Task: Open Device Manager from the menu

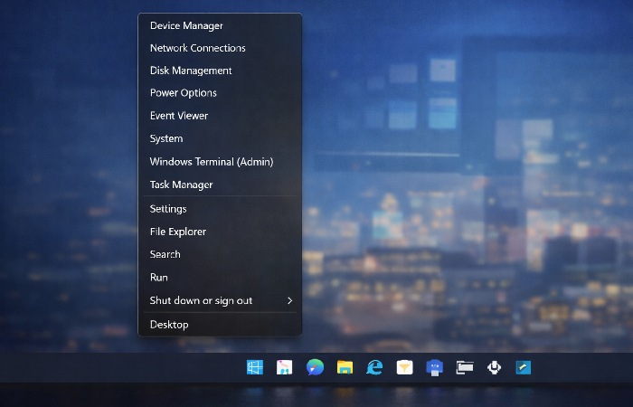Action: pyautogui.click(x=220, y=25)
